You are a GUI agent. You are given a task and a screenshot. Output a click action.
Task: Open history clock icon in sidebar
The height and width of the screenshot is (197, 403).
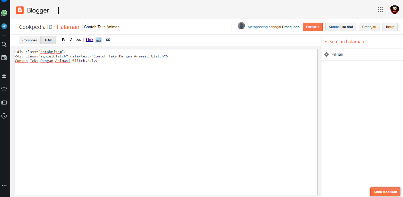tap(4, 116)
